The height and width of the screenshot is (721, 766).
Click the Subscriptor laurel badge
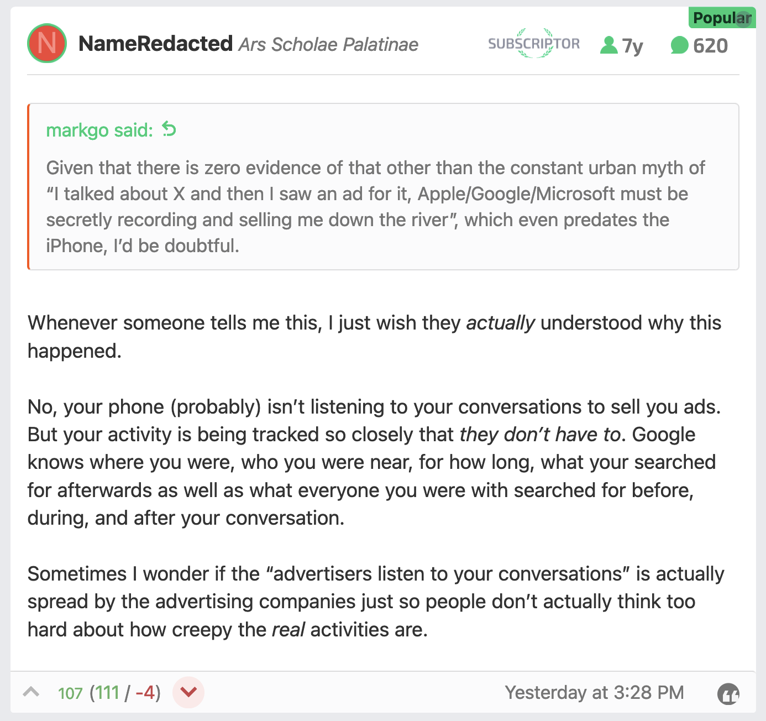(534, 44)
